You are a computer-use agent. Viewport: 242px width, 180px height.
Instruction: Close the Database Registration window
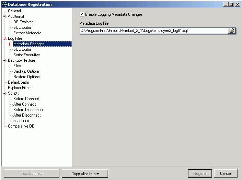pos(238,4)
